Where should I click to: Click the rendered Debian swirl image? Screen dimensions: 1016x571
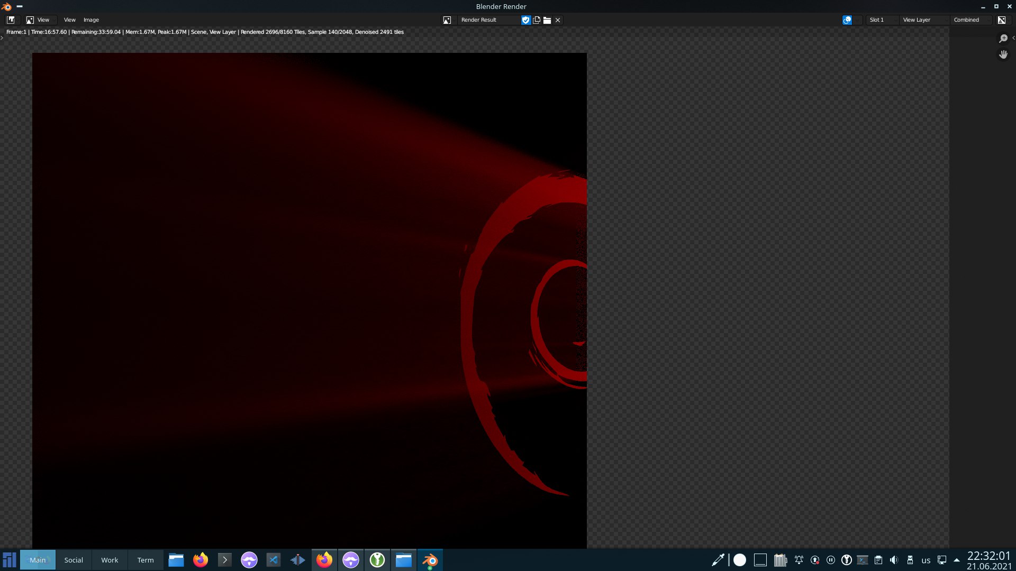coord(310,300)
